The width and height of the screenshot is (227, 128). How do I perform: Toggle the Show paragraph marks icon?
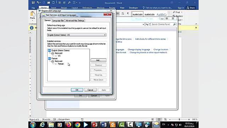pyautogui.click(x=128, y=14)
